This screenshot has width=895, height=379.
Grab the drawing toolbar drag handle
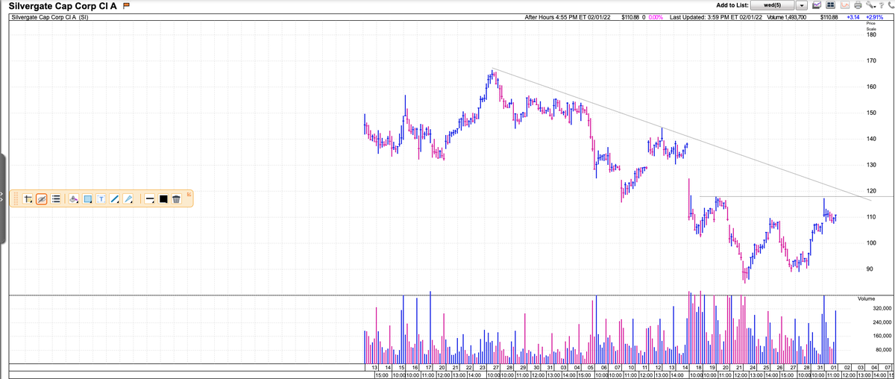[16, 199]
